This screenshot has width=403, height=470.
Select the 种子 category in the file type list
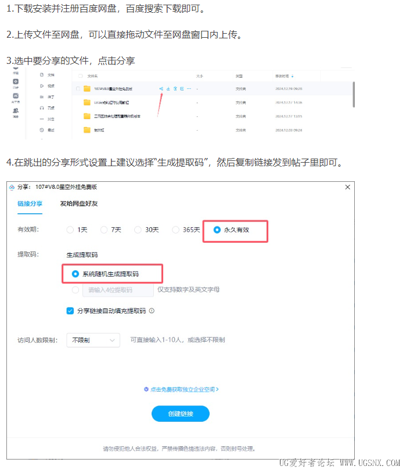click(48, 97)
